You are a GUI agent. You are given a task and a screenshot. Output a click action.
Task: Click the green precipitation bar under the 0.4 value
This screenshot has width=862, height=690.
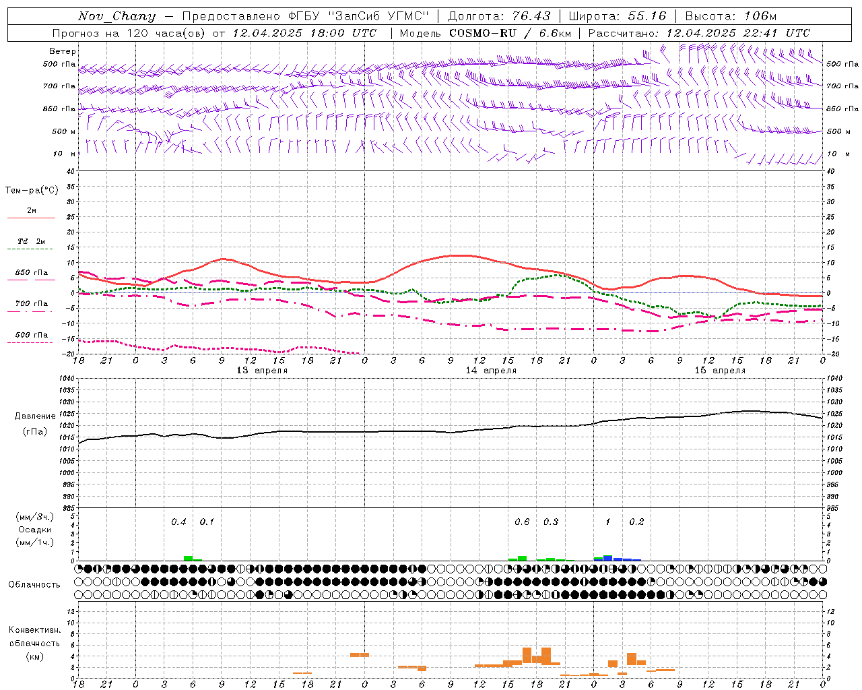click(x=188, y=558)
